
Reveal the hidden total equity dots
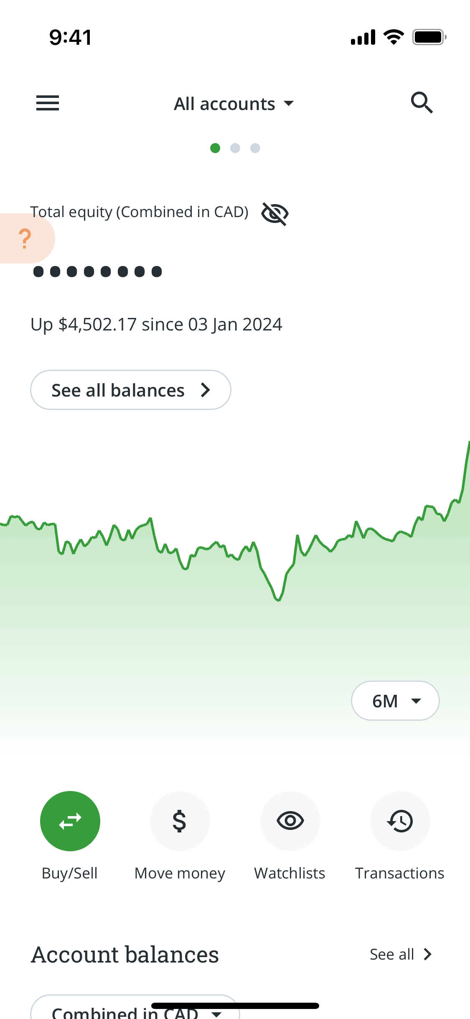97,271
